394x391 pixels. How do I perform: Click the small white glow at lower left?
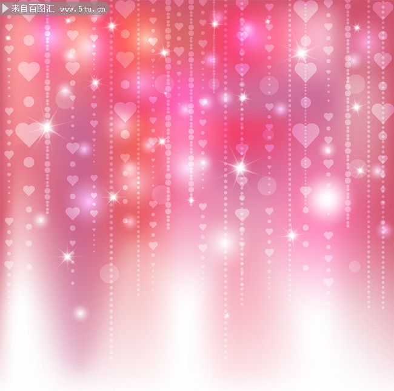pos(79,313)
